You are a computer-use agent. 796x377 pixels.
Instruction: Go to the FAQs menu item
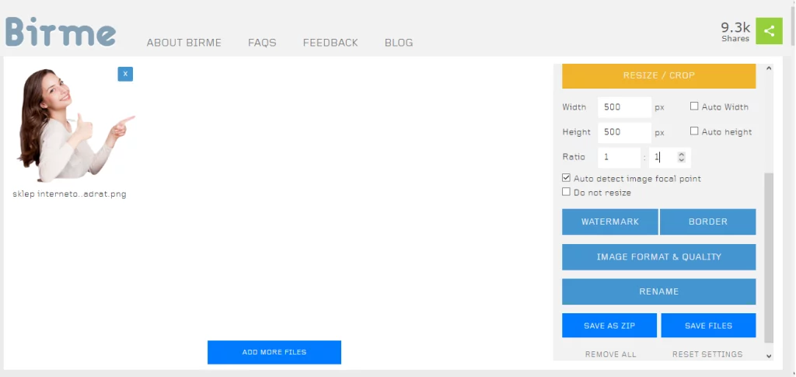[262, 43]
